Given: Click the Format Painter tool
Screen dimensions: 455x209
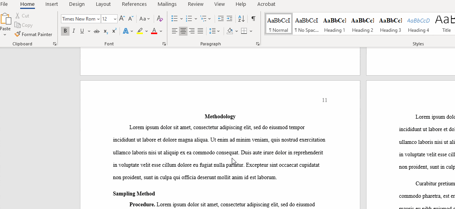Looking at the screenshot, I should tap(33, 35).
